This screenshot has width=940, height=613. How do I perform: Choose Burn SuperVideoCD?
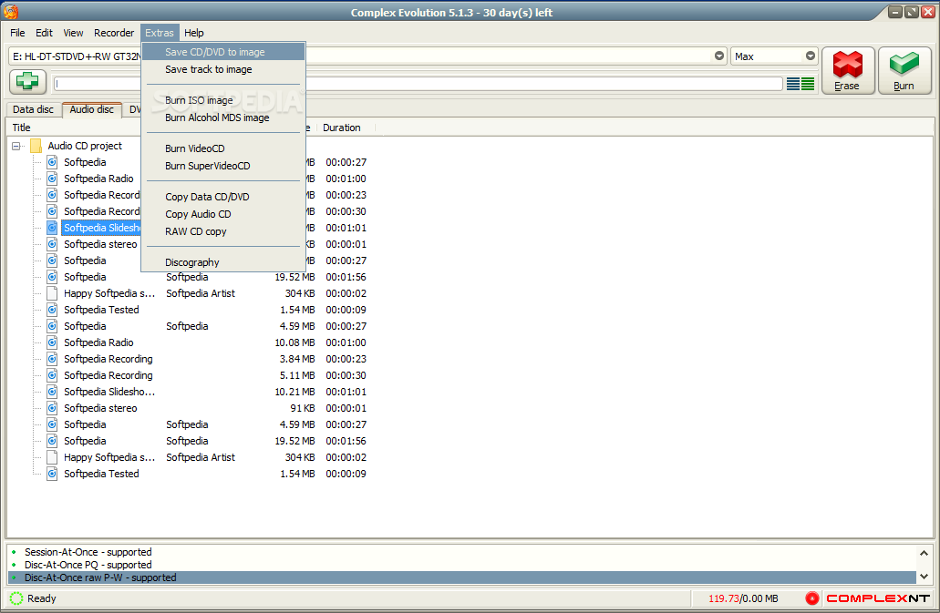(223, 166)
